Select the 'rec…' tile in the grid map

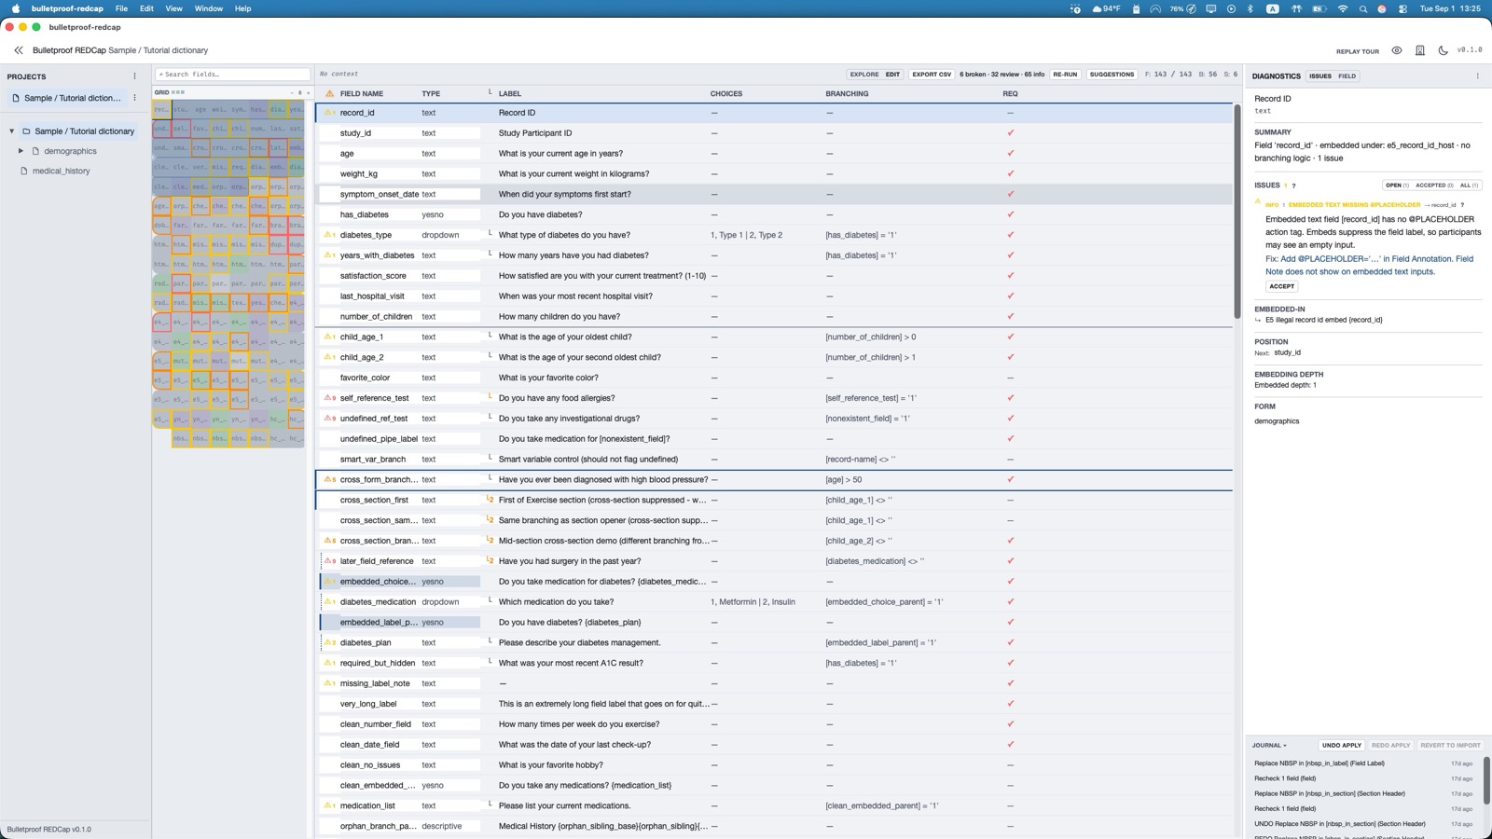coord(161,110)
